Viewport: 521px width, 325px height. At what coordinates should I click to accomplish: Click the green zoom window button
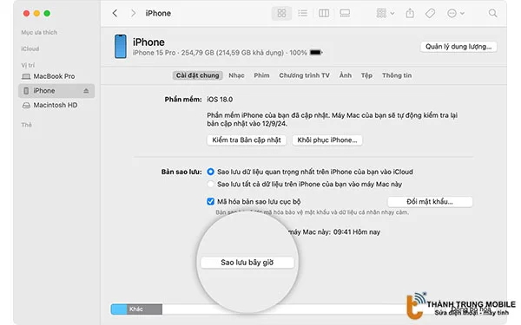tap(47, 13)
